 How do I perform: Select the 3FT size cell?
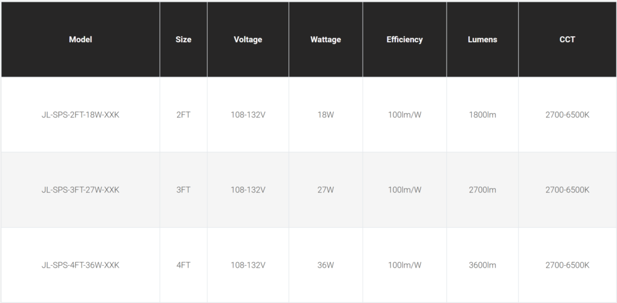(183, 190)
